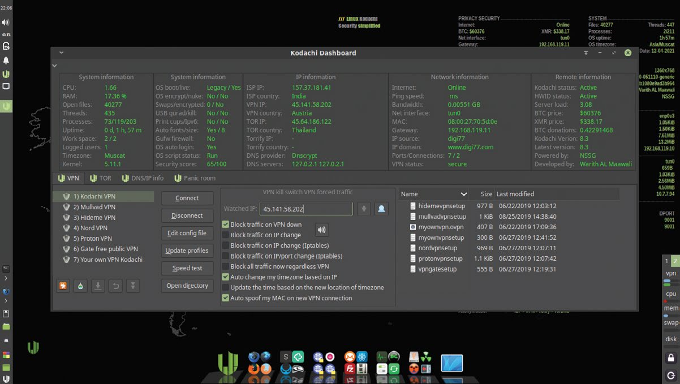Launch FileZilla from the bottom dock
The height and width of the screenshot is (384, 680).
(x=350, y=369)
